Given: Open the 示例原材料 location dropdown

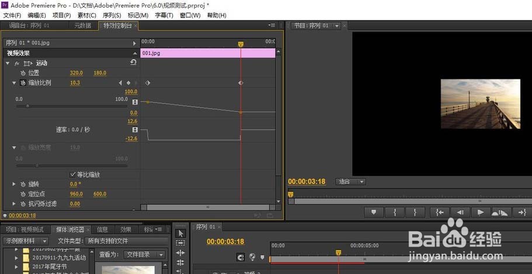Looking at the screenshot, I should tap(26, 241).
